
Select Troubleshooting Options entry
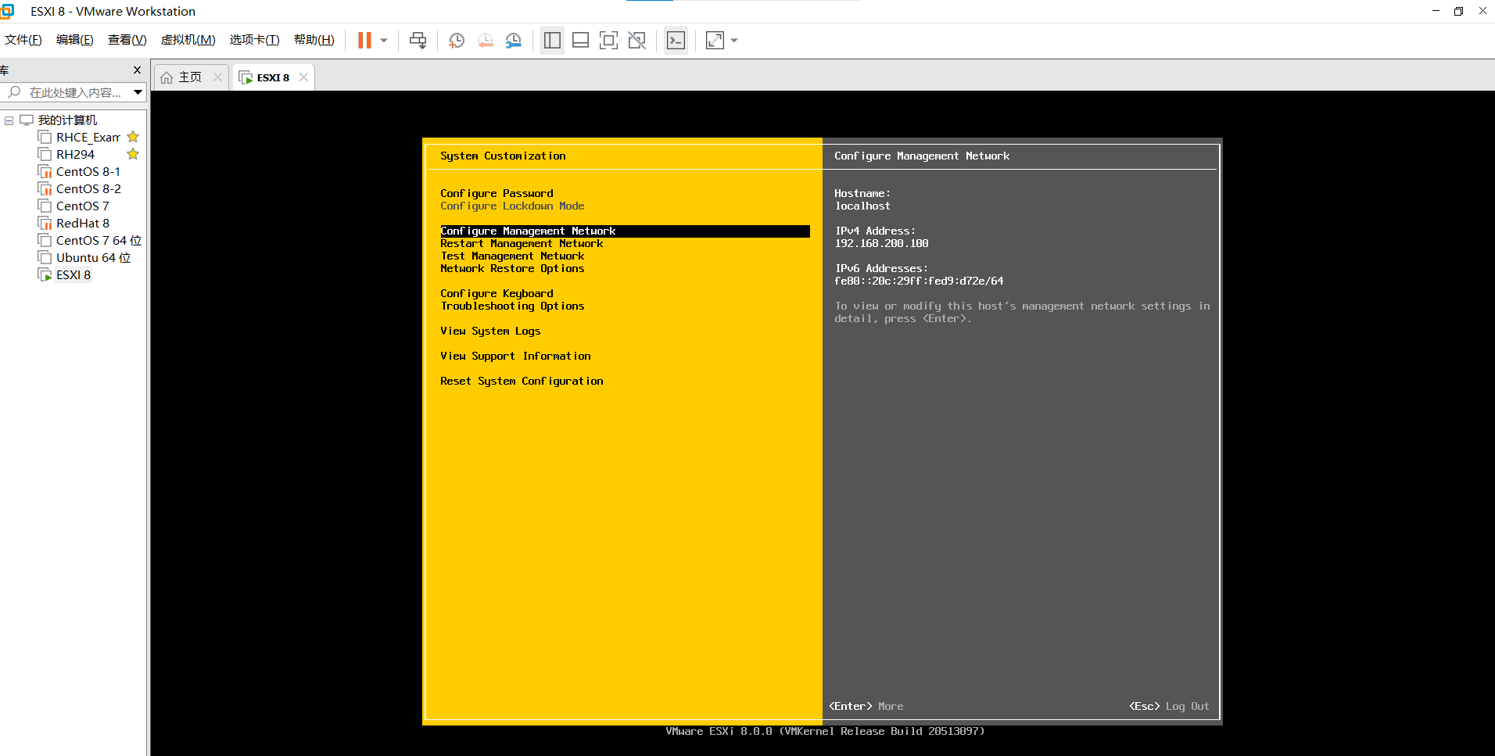coord(512,306)
